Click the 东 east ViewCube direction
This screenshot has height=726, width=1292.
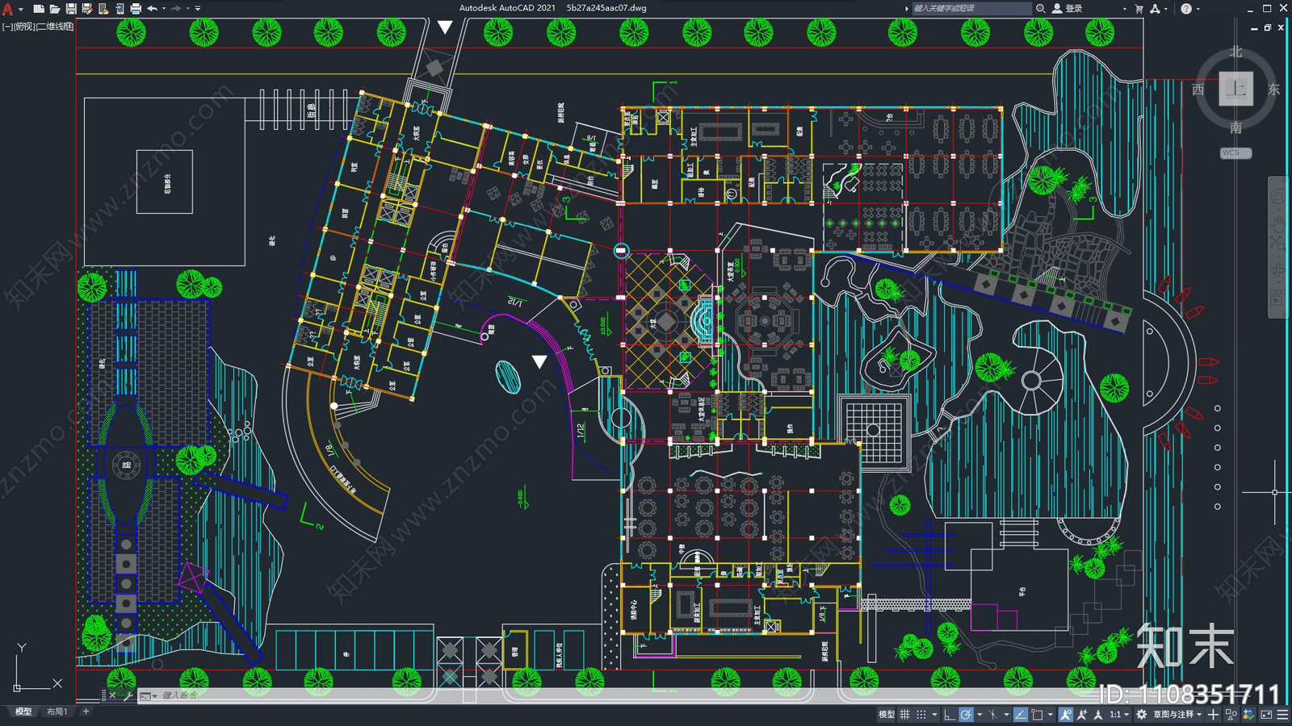click(1273, 89)
